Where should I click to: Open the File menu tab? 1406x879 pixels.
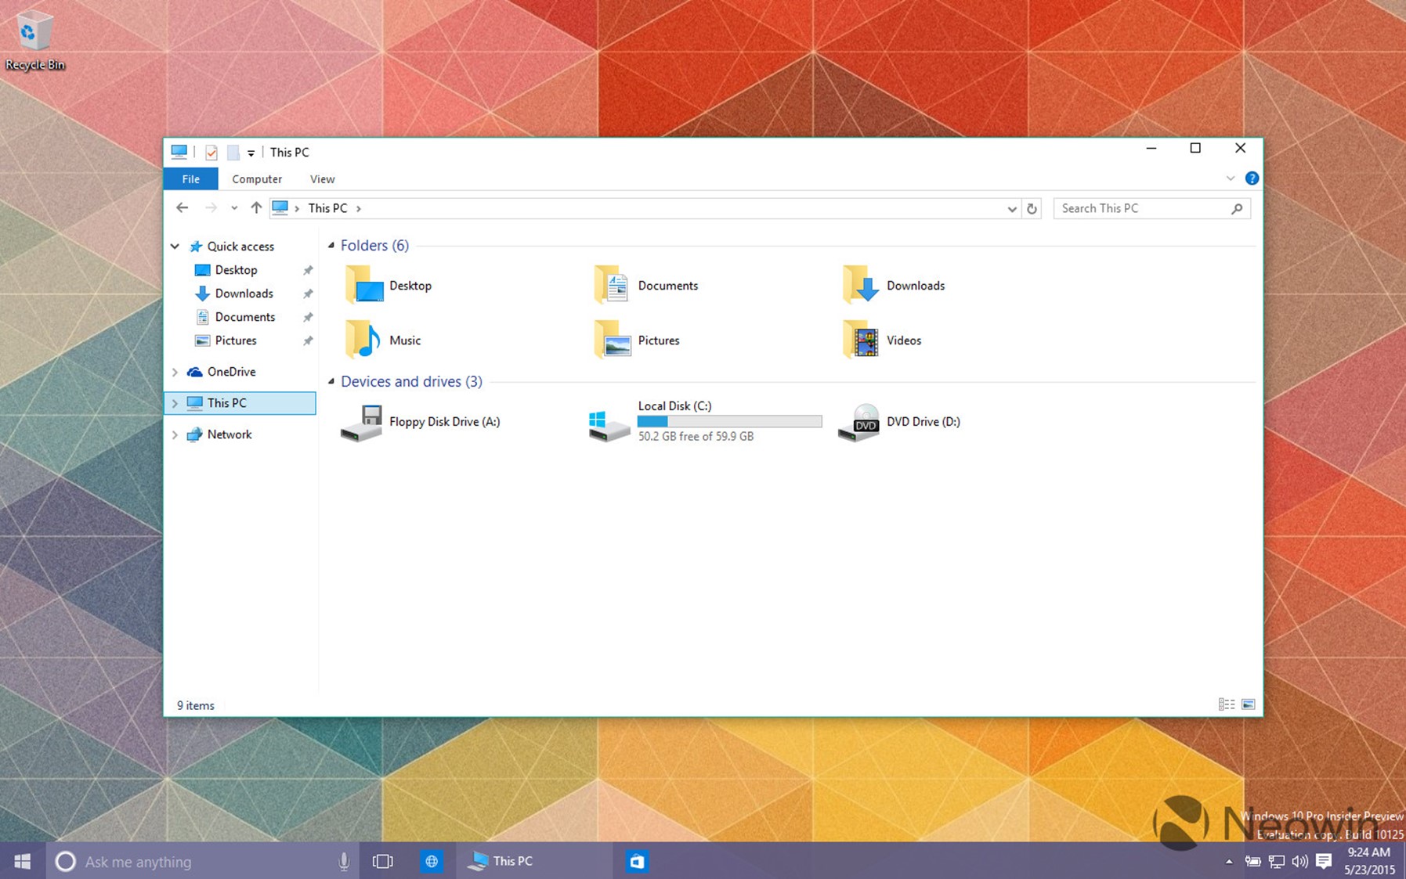click(190, 179)
